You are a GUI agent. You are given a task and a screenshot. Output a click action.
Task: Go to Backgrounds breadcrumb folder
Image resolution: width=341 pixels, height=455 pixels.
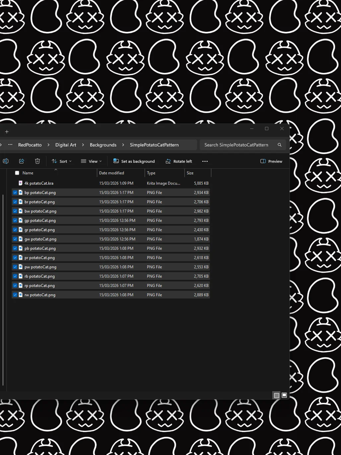(x=103, y=145)
